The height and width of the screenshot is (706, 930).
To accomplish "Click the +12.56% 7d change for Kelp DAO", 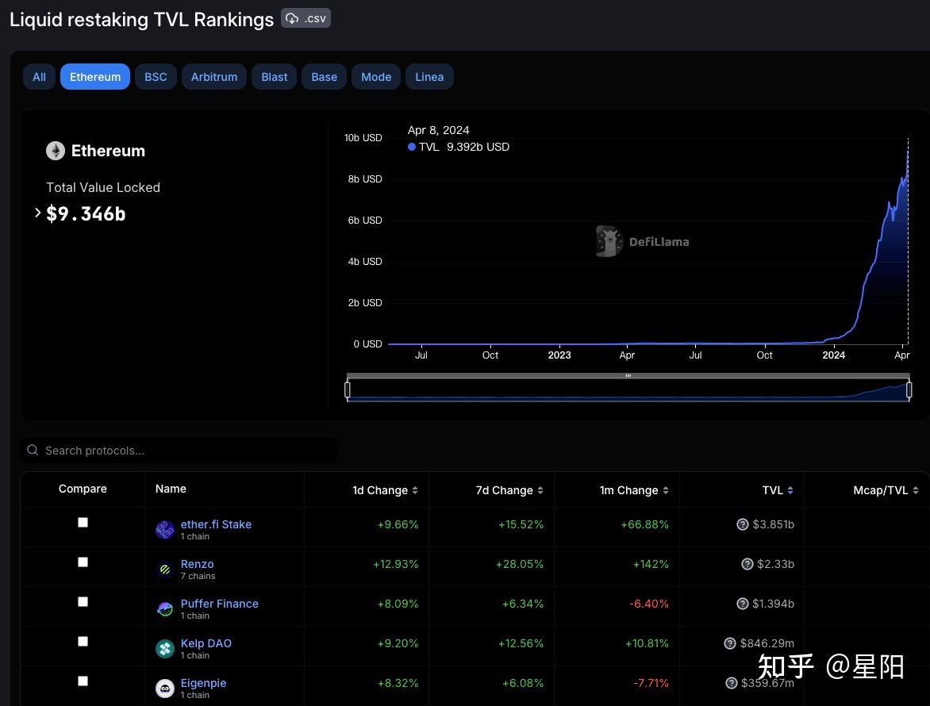I will click(521, 643).
